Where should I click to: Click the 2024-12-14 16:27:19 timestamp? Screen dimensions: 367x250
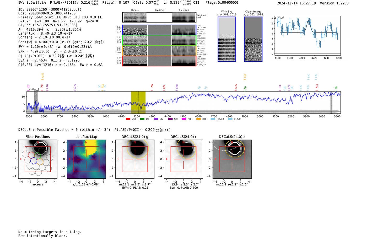296,3
